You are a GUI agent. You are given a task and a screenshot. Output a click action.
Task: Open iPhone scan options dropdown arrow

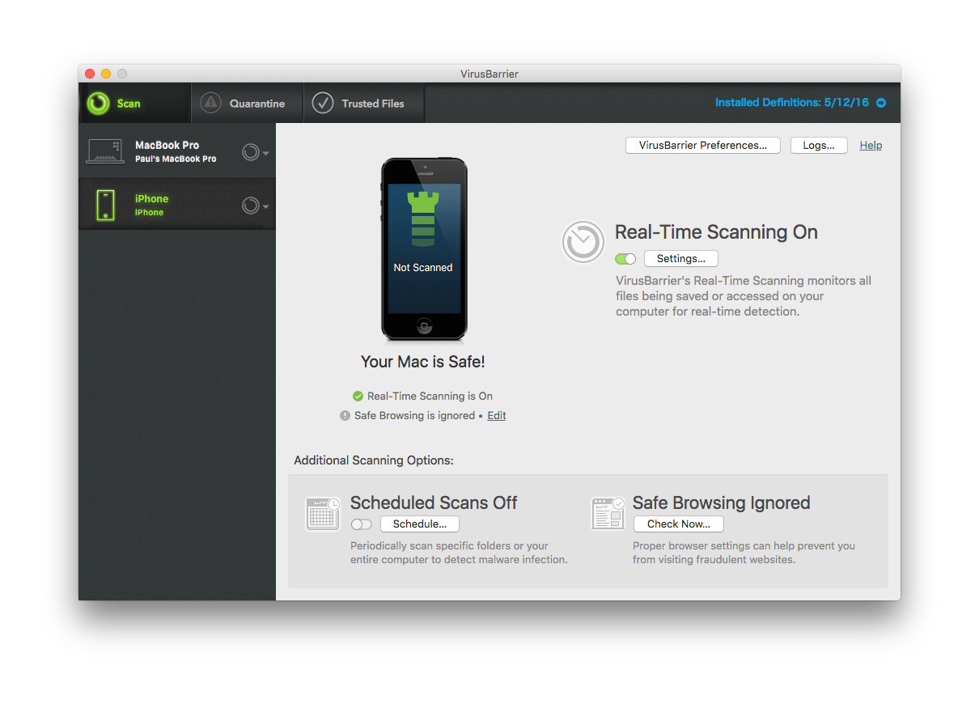[266, 206]
